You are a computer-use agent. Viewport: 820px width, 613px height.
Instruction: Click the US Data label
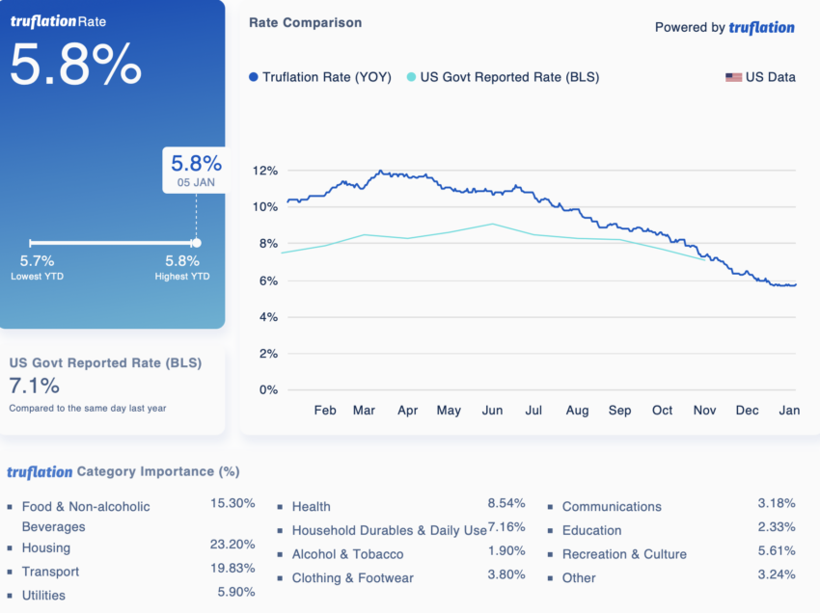(771, 77)
